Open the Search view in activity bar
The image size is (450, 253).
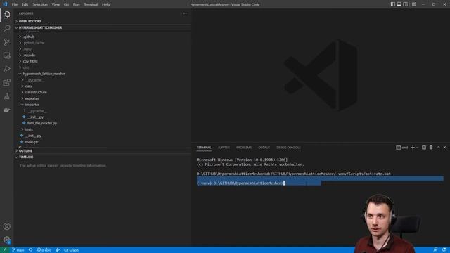click(x=6, y=28)
